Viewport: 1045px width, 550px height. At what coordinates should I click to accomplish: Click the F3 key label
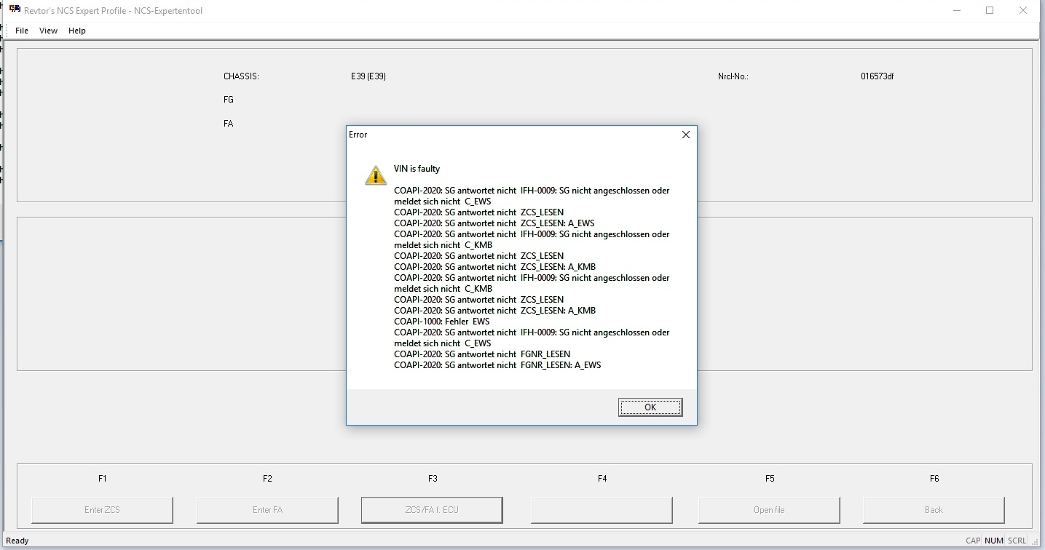coord(433,479)
